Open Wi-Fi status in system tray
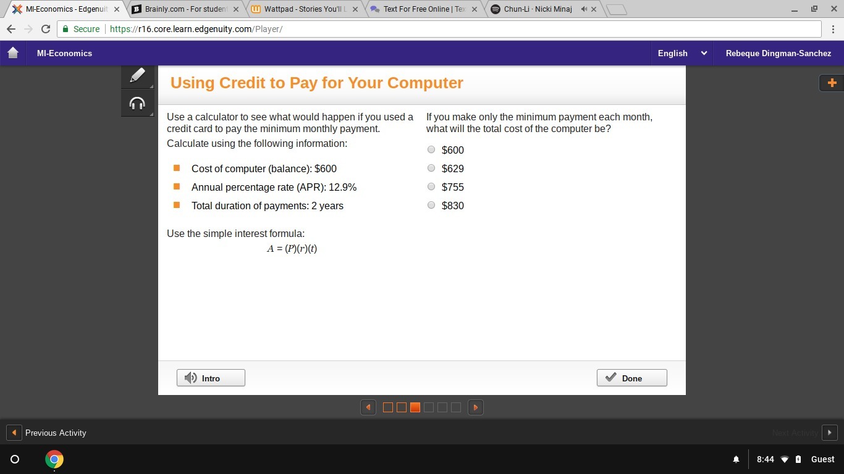Viewport: 844px width, 474px height. pos(785,459)
